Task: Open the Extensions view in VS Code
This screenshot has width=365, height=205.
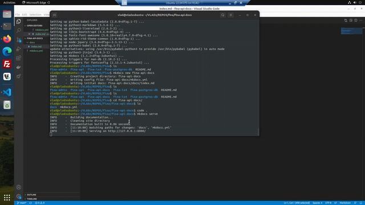Action: (x=19, y=58)
